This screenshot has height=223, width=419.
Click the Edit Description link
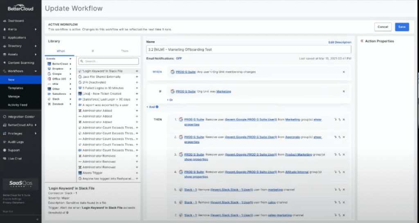pyautogui.click(x=340, y=42)
